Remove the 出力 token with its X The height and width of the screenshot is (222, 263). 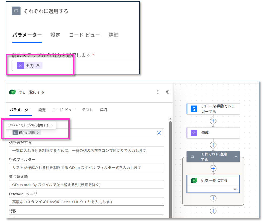(38, 65)
